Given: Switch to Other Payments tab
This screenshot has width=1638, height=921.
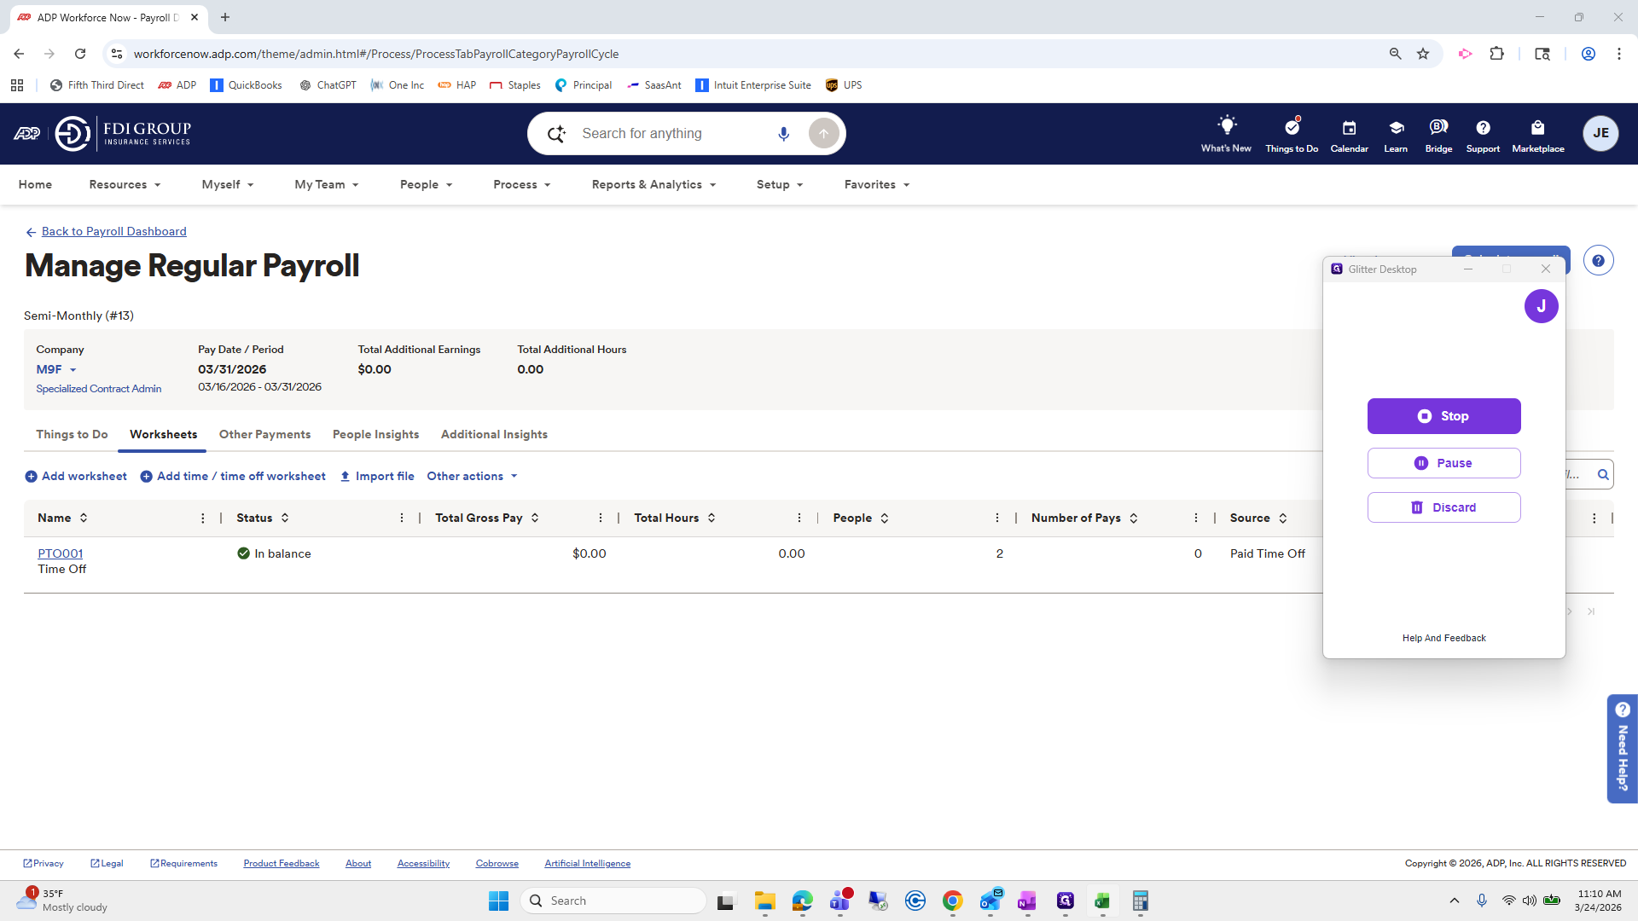Looking at the screenshot, I should 264,435.
